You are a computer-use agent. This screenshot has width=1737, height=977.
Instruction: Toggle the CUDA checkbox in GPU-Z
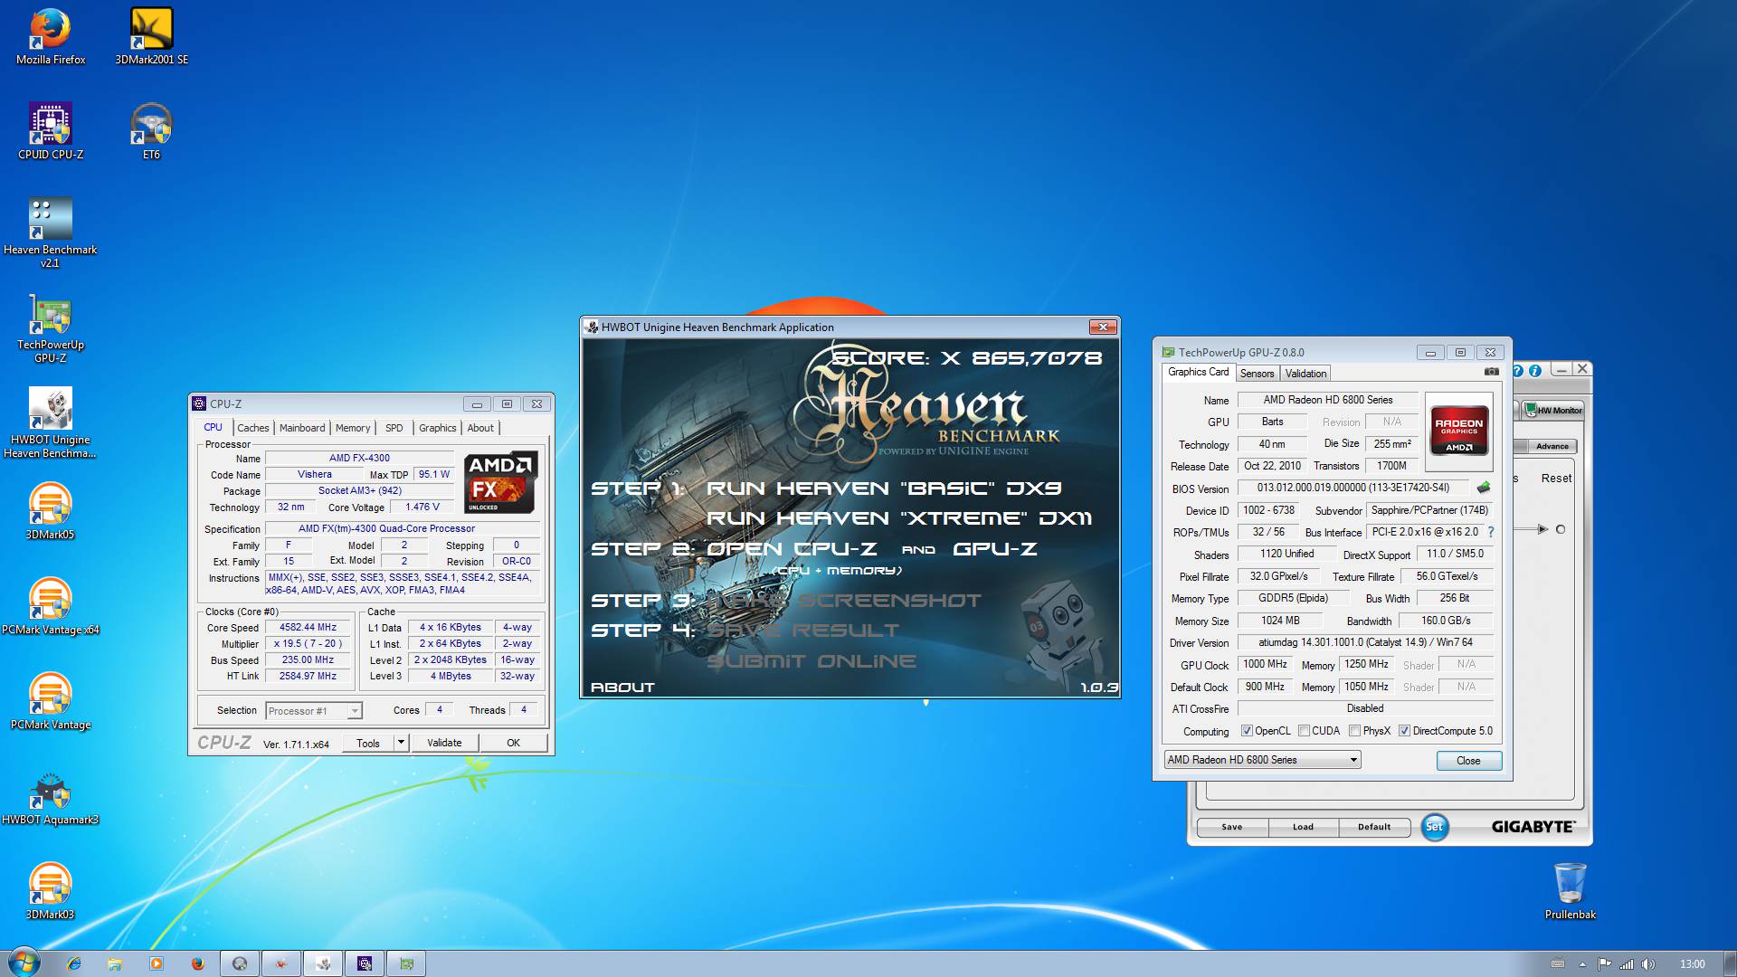(x=1304, y=731)
